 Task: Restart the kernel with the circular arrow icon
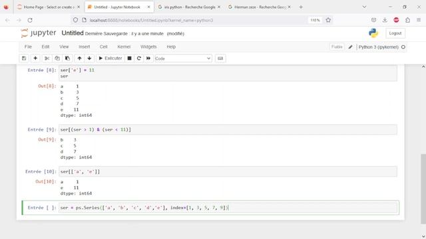coord(139,58)
